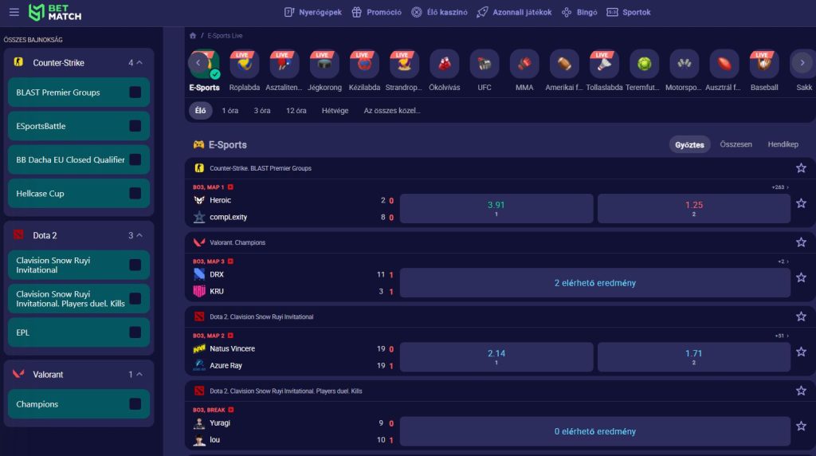Open Sportok in the top navigation
816x456 pixels.
629,12
